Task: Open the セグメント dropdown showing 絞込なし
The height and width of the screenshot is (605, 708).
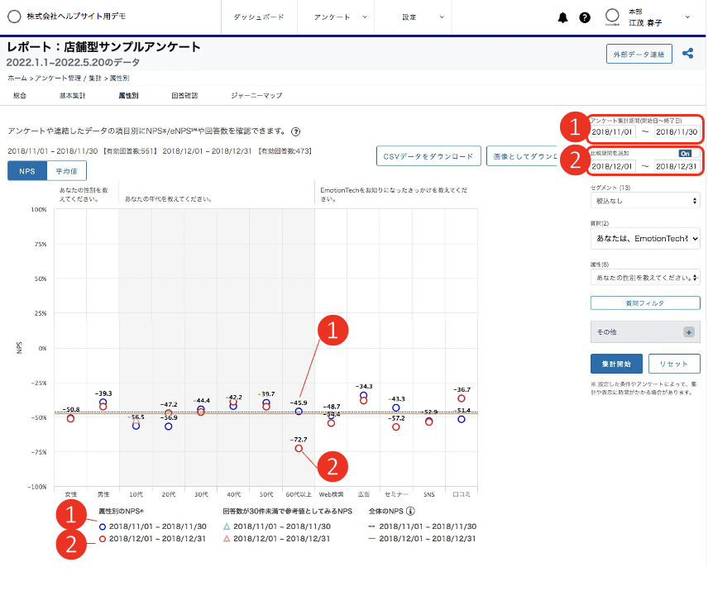Action: point(645,200)
